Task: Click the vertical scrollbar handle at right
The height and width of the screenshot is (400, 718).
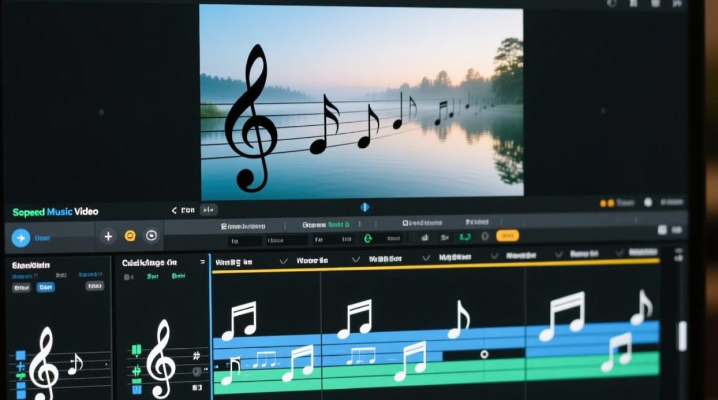Action: pyautogui.click(x=682, y=336)
